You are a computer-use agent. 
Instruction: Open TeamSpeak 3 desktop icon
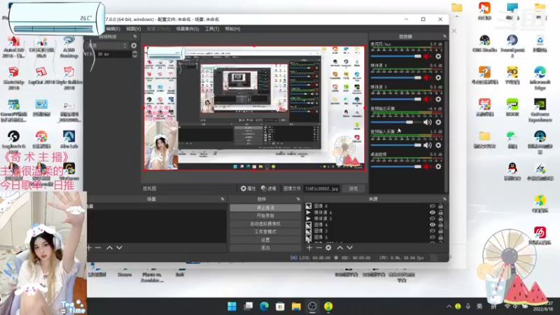click(512, 45)
